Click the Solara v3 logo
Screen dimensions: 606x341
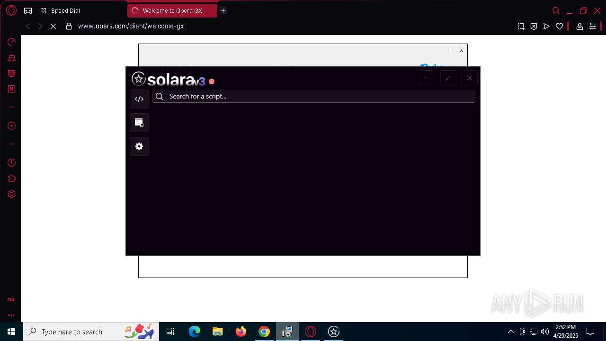169,79
